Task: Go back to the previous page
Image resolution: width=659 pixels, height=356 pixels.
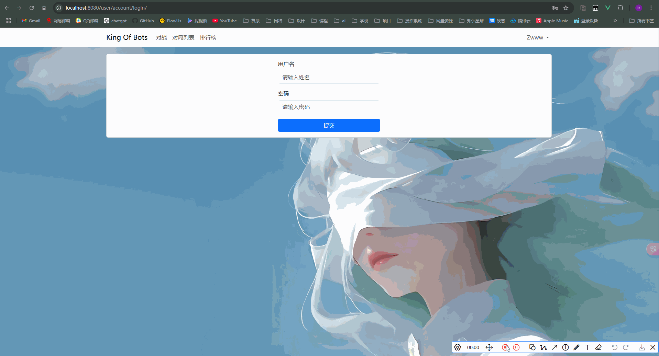Action: pos(7,8)
